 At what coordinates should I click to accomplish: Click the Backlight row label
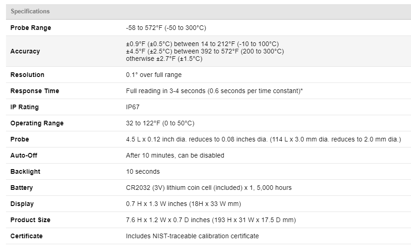coord(25,171)
